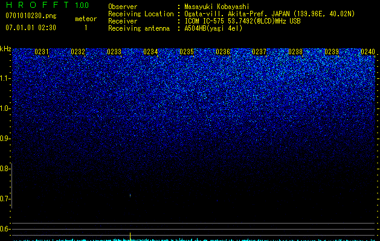Viewport: 380px width, 241px height.
Task: Click the 0.8 kHz axis label
Action: point(5,169)
